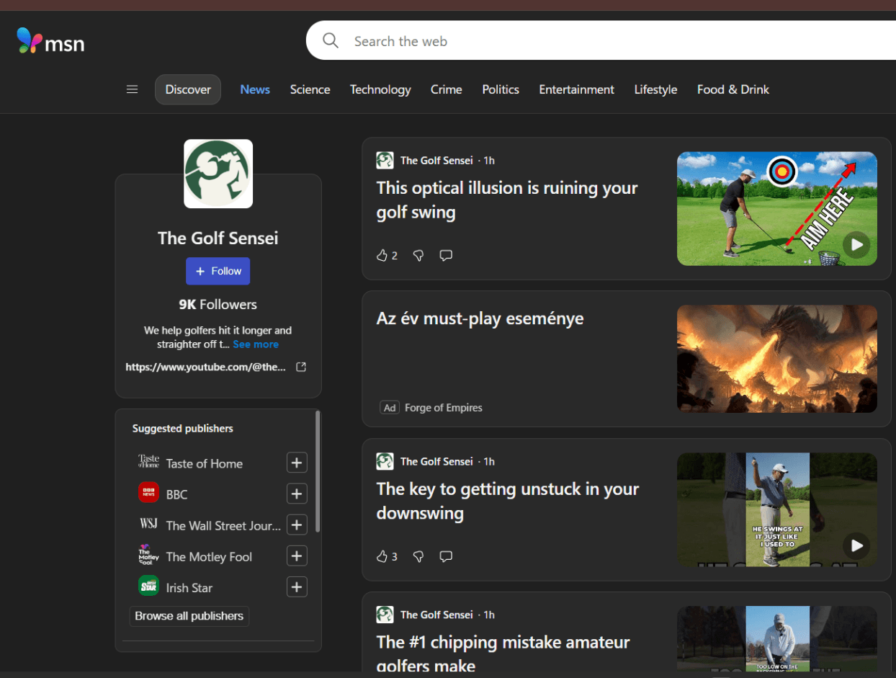
Task: Open external YouTube link icon
Action: tap(301, 367)
